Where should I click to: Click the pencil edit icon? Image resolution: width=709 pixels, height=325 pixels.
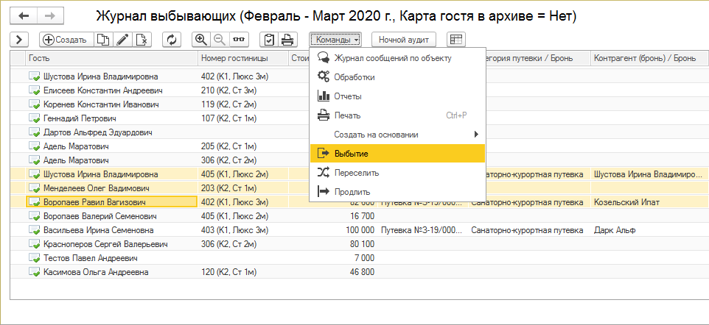click(x=122, y=39)
